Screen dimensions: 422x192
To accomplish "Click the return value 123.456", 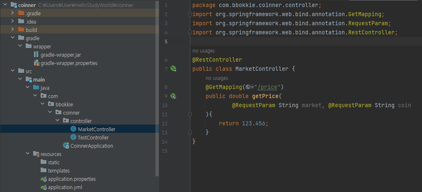I will [254, 124].
